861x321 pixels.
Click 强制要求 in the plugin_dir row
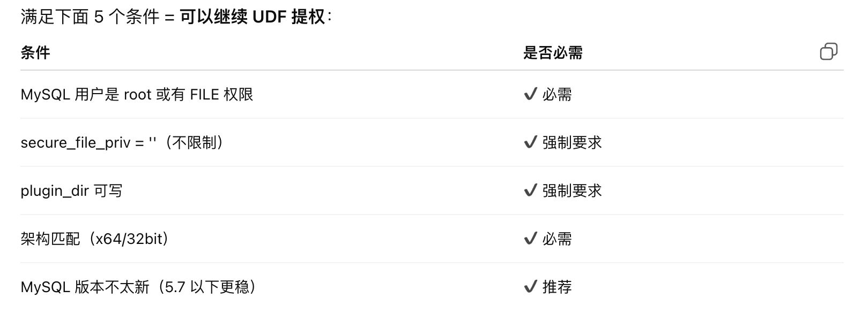pos(572,191)
